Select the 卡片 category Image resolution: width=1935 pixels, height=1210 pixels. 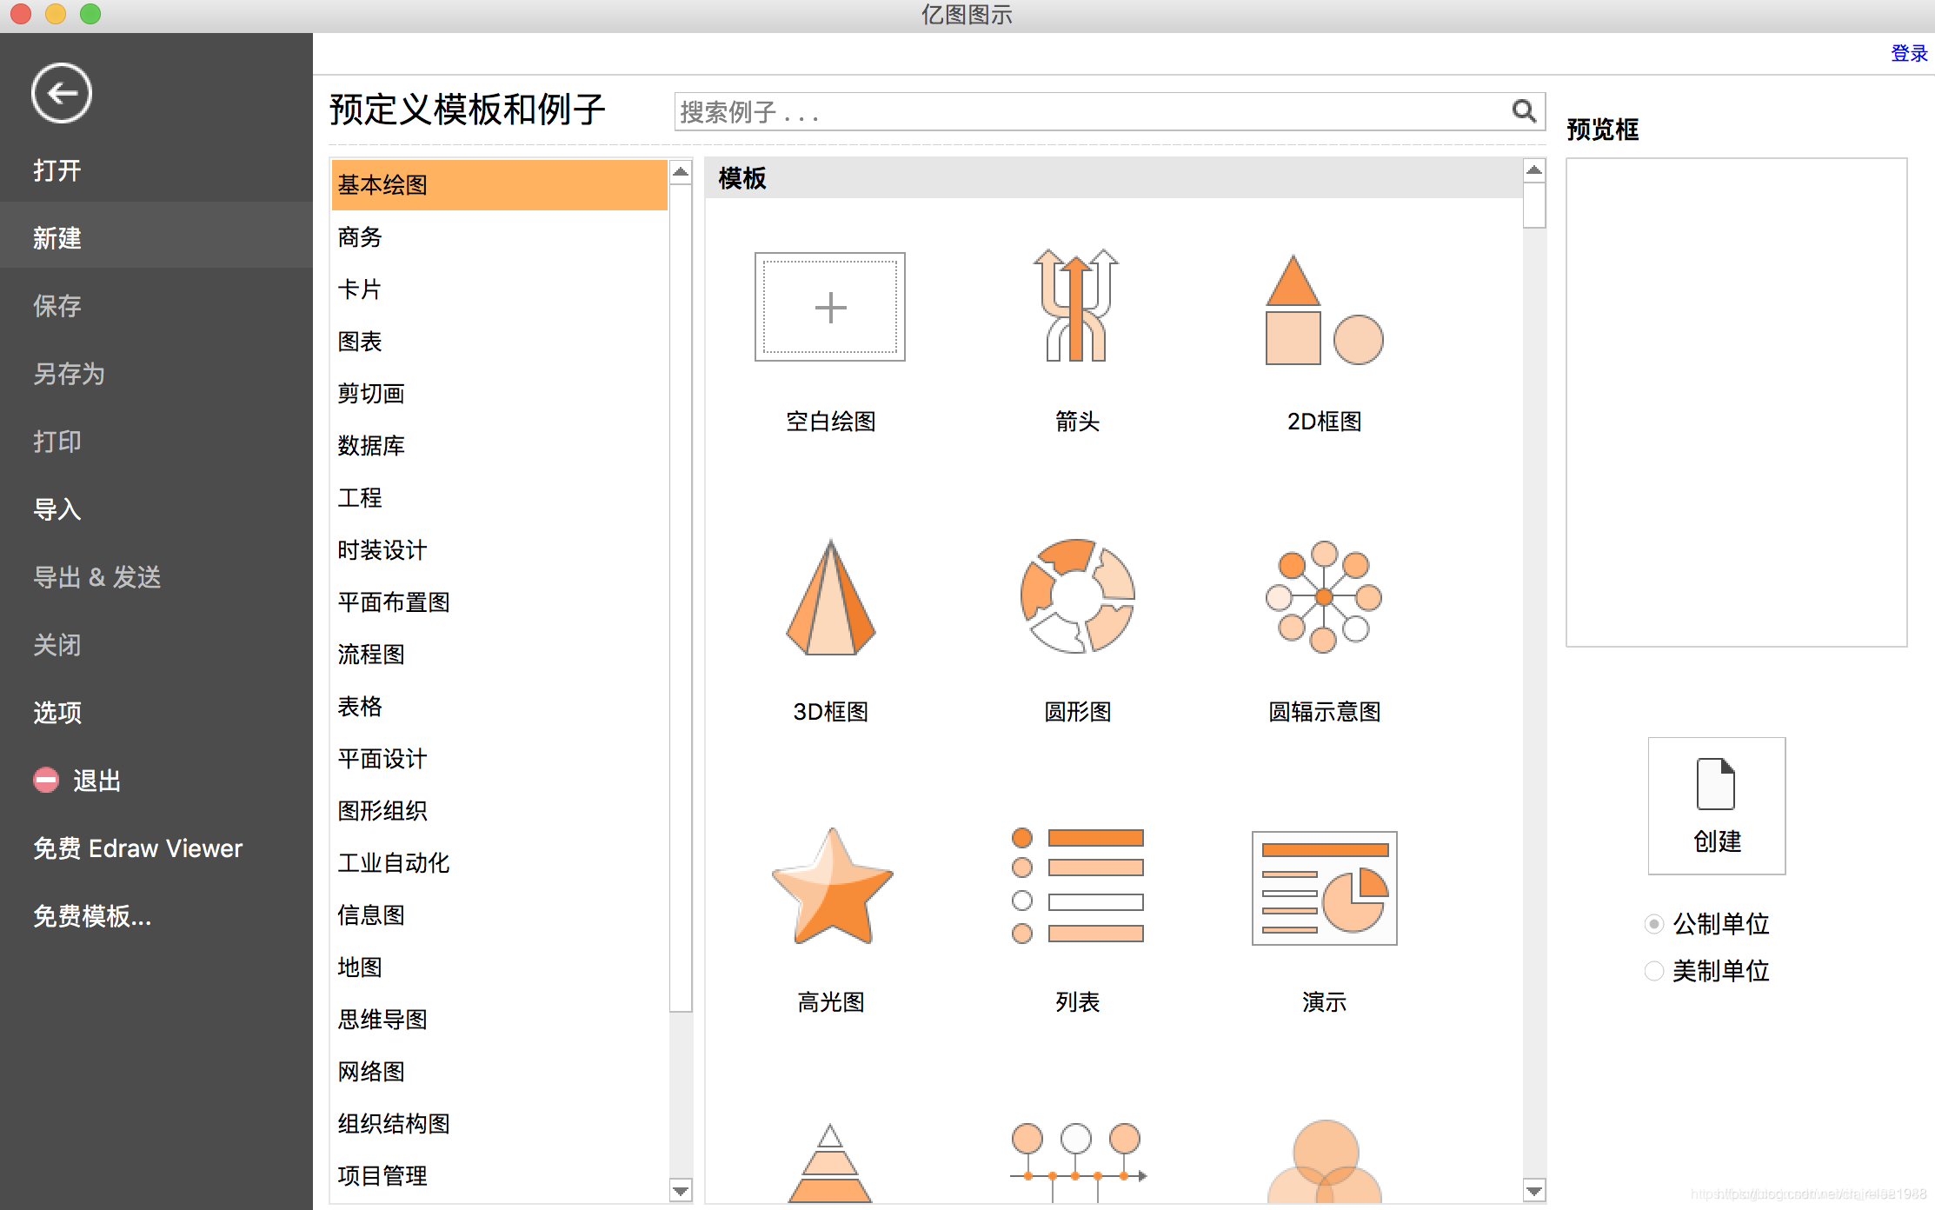pos(499,289)
